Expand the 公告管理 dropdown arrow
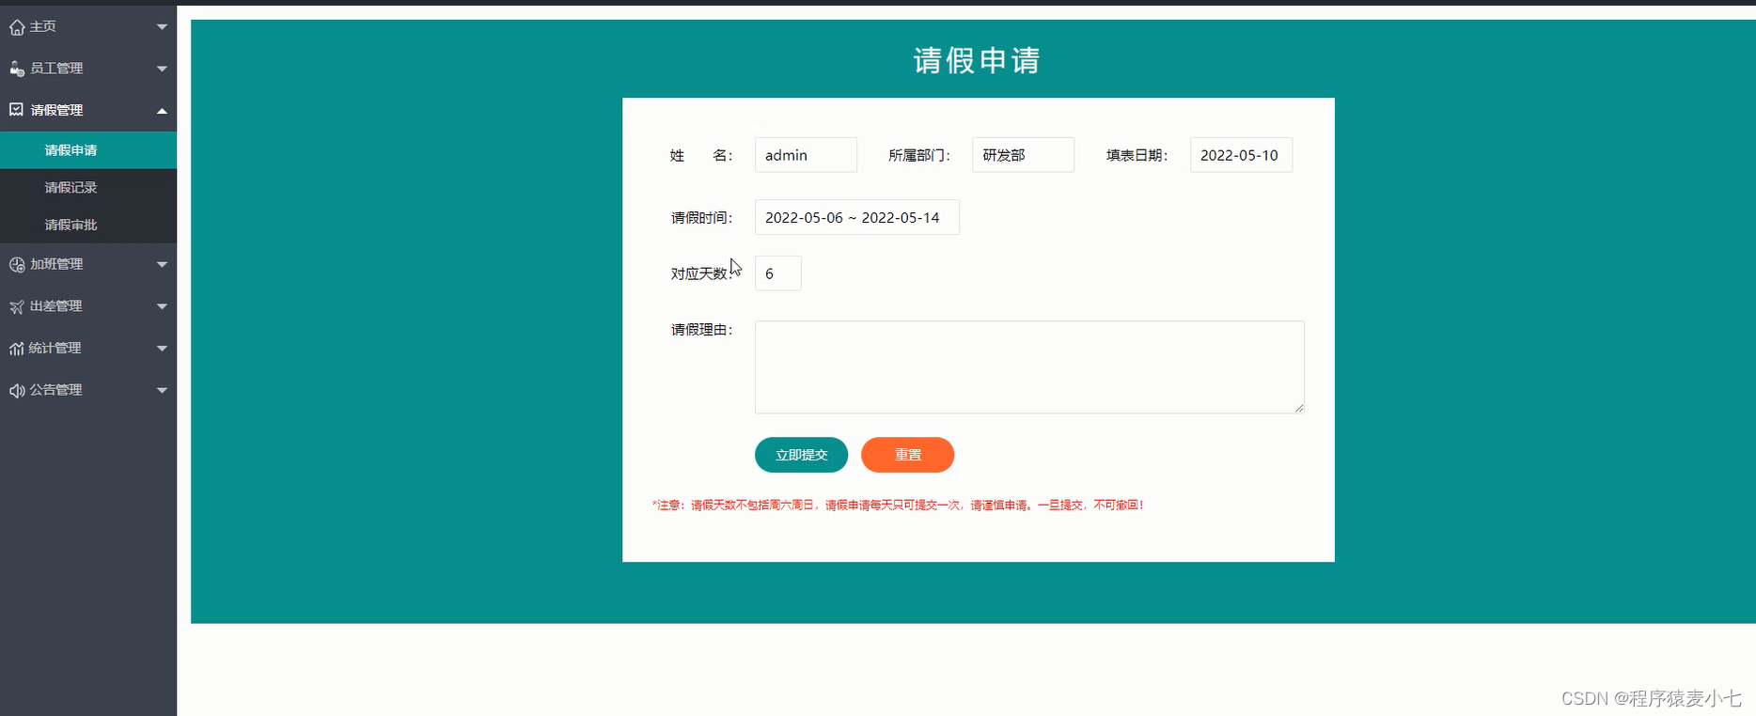Screen dimensions: 1756x716 [162, 390]
